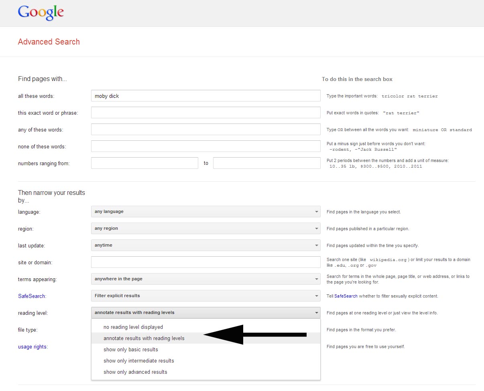This screenshot has height=391, width=484.
Task: Click the Google logo
Action: (41, 13)
